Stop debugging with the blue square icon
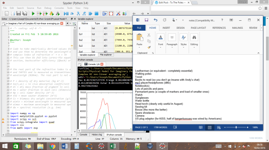Screen dimensions: 269x150 96,13
